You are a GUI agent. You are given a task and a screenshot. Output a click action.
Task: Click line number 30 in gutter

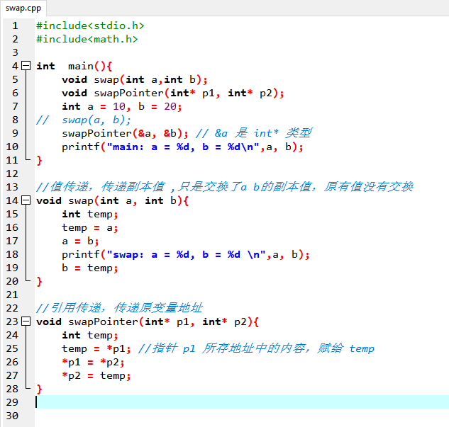[12, 416]
